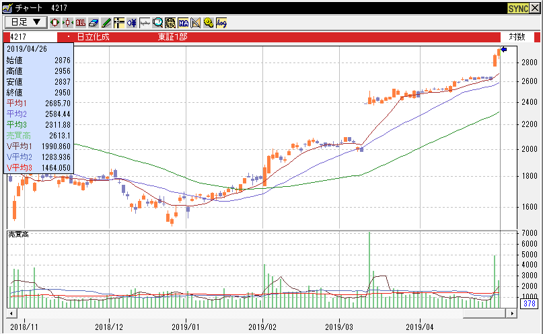Click the 日立化成 stock name header
Image resolution: width=543 pixels, height=334 pixels.
[93, 37]
